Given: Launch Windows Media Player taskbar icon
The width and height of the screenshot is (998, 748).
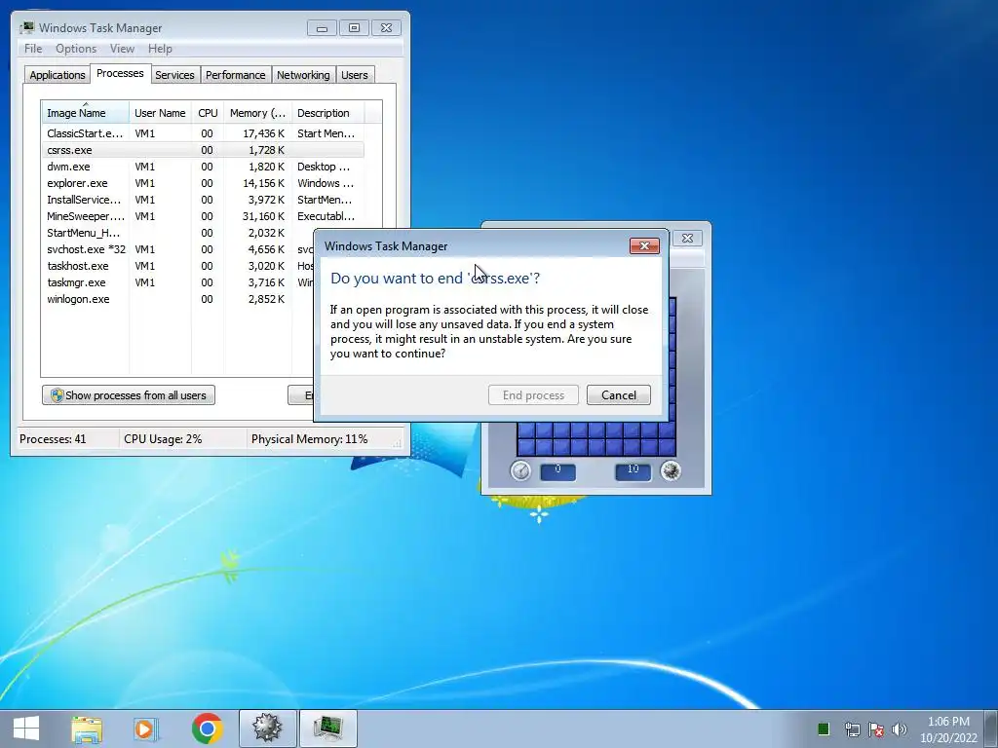Looking at the screenshot, I should click(146, 729).
